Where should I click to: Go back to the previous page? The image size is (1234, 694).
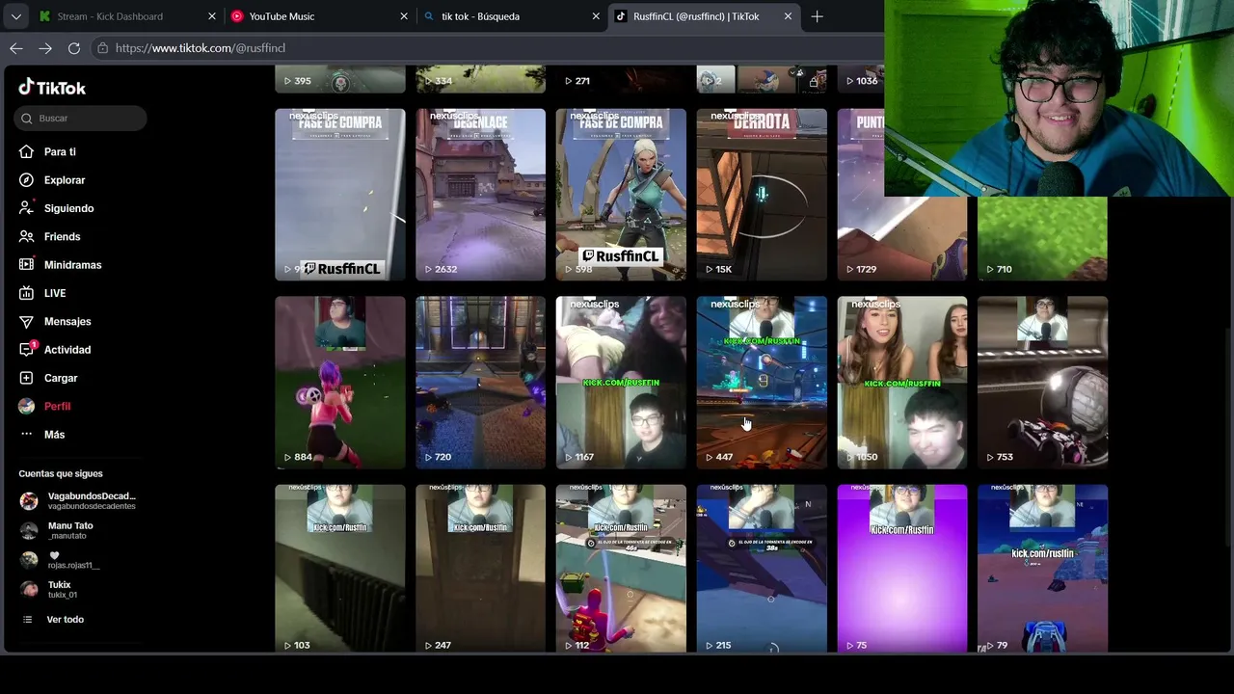click(16, 48)
